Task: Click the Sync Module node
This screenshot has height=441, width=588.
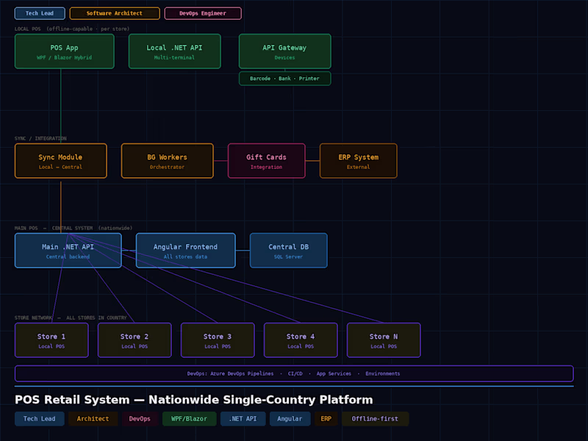Action: [x=61, y=161]
